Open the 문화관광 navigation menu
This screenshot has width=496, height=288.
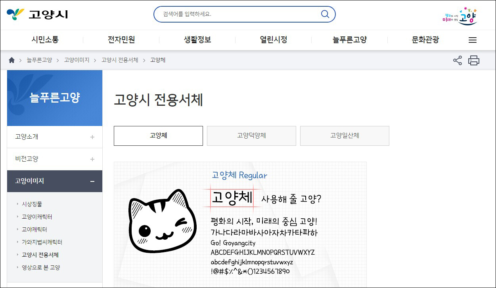425,40
